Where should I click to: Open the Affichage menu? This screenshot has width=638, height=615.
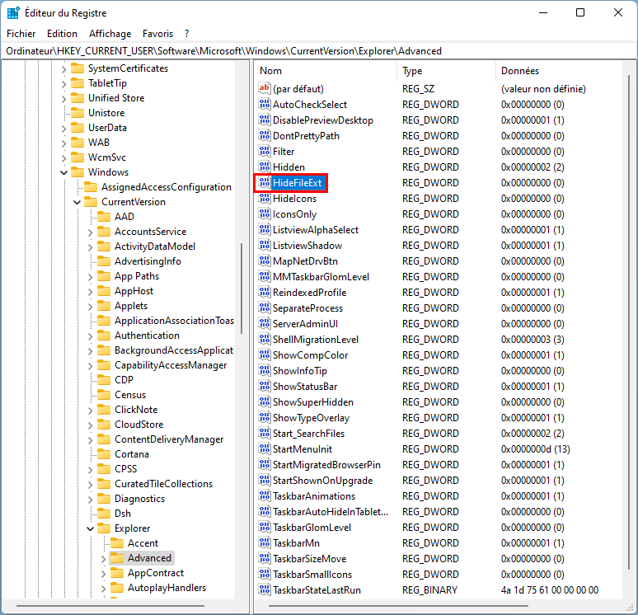pos(110,34)
